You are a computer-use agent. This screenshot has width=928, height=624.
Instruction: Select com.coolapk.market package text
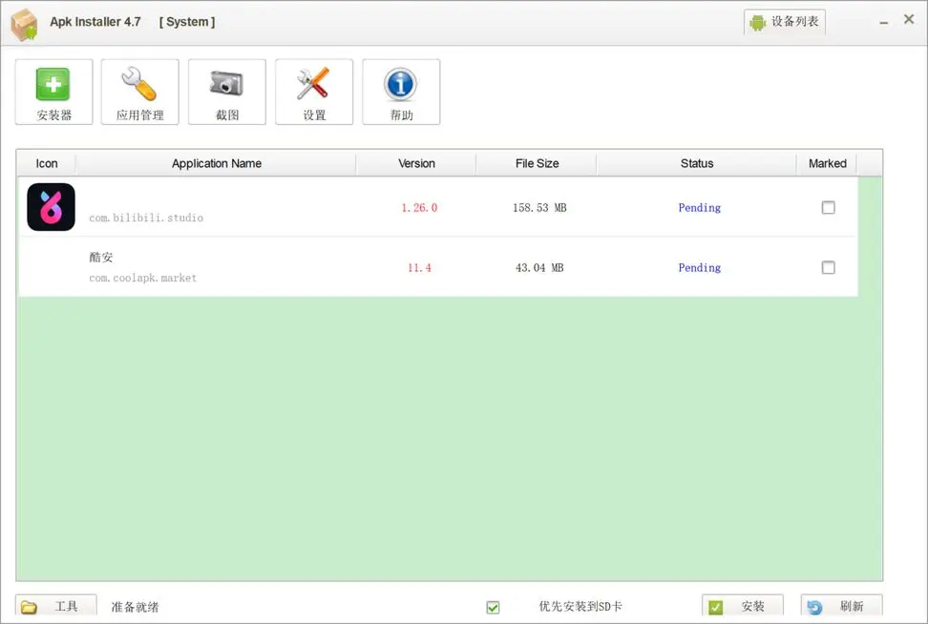(142, 278)
